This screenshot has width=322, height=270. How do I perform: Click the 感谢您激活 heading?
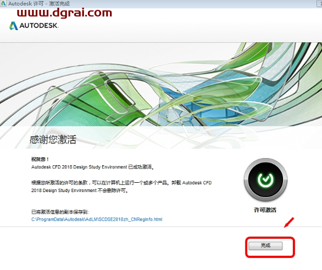[53, 139]
